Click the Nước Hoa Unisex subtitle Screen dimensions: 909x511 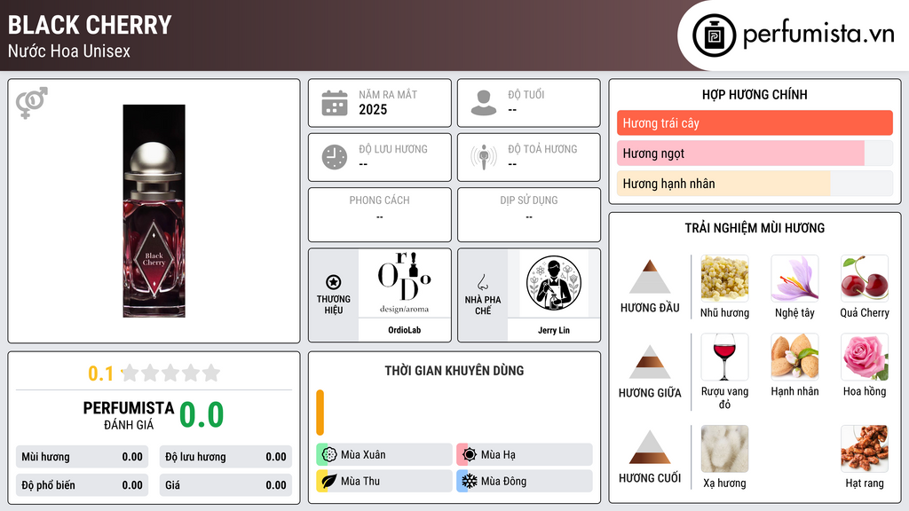point(69,51)
